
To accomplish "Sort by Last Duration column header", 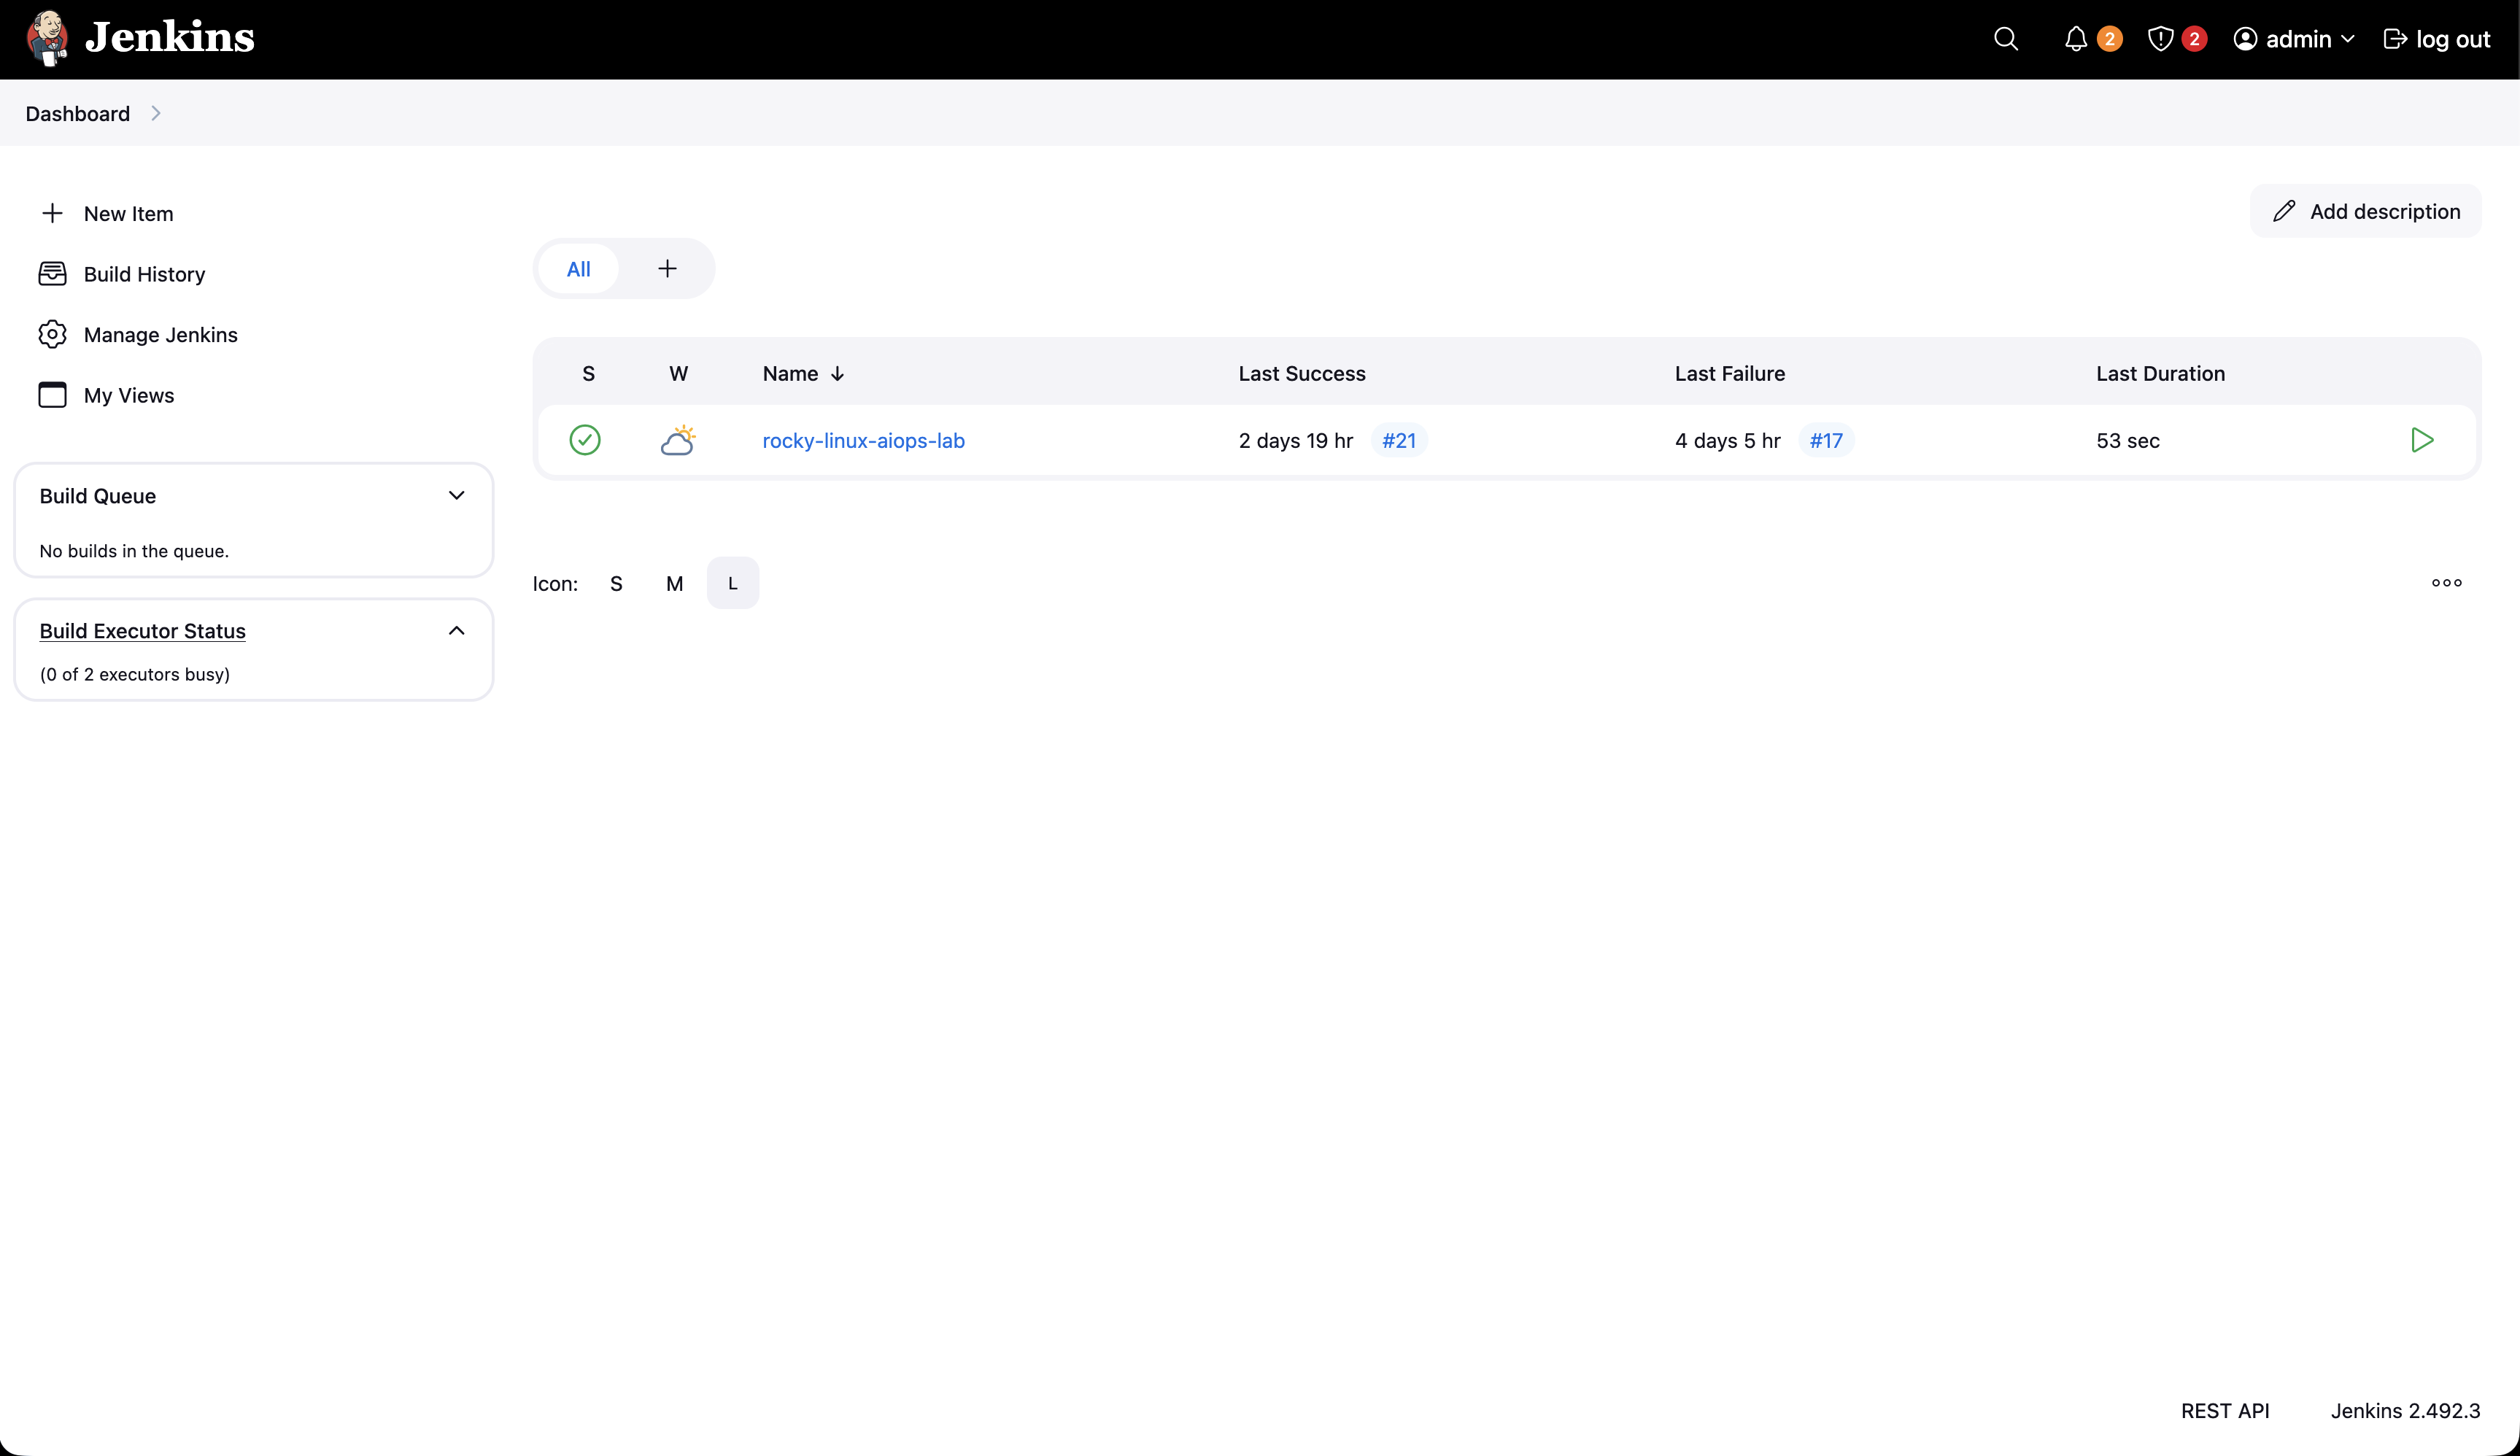I will tap(2160, 373).
